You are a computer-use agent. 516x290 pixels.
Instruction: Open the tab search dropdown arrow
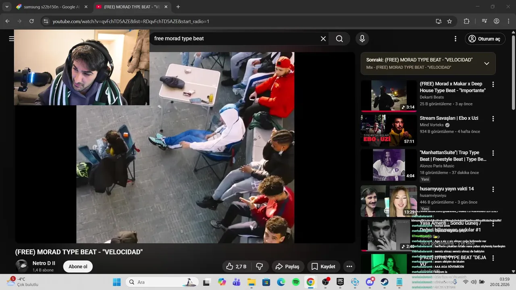[x=7, y=7]
